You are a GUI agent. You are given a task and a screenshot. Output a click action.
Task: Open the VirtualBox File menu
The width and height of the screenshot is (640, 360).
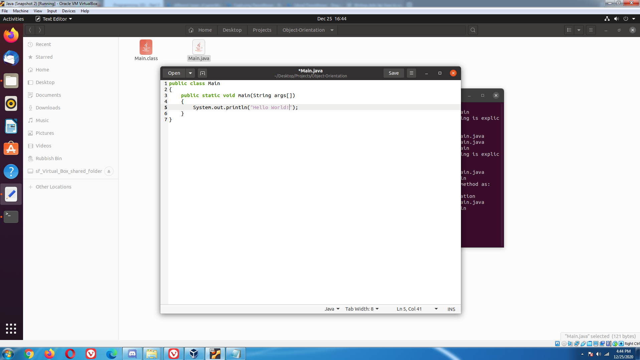coord(5,11)
